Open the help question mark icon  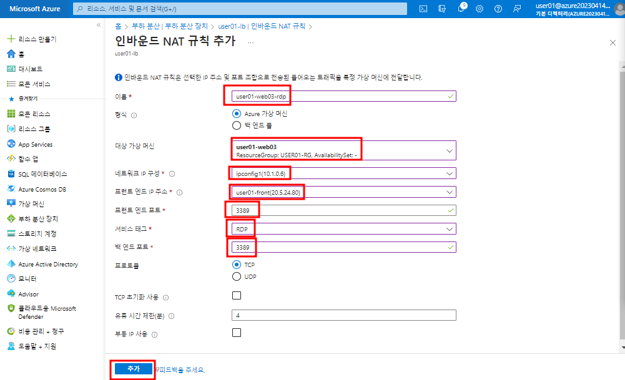(x=498, y=9)
